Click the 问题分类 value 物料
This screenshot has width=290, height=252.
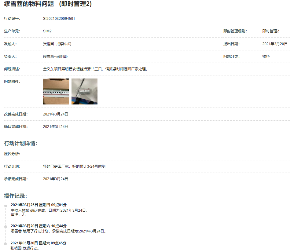[266, 57]
